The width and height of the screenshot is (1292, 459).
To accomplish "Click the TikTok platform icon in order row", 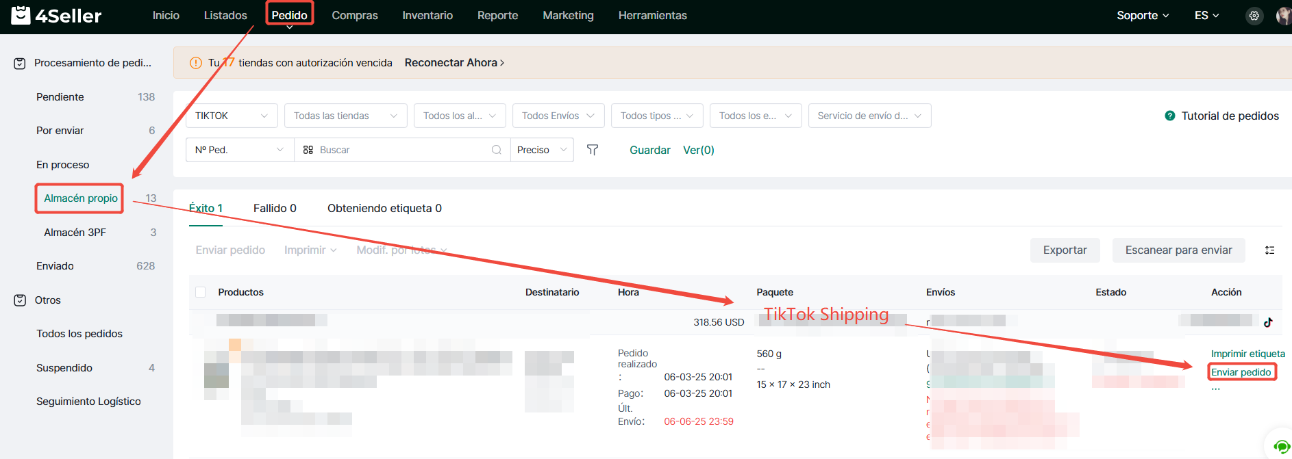I will 1268,322.
